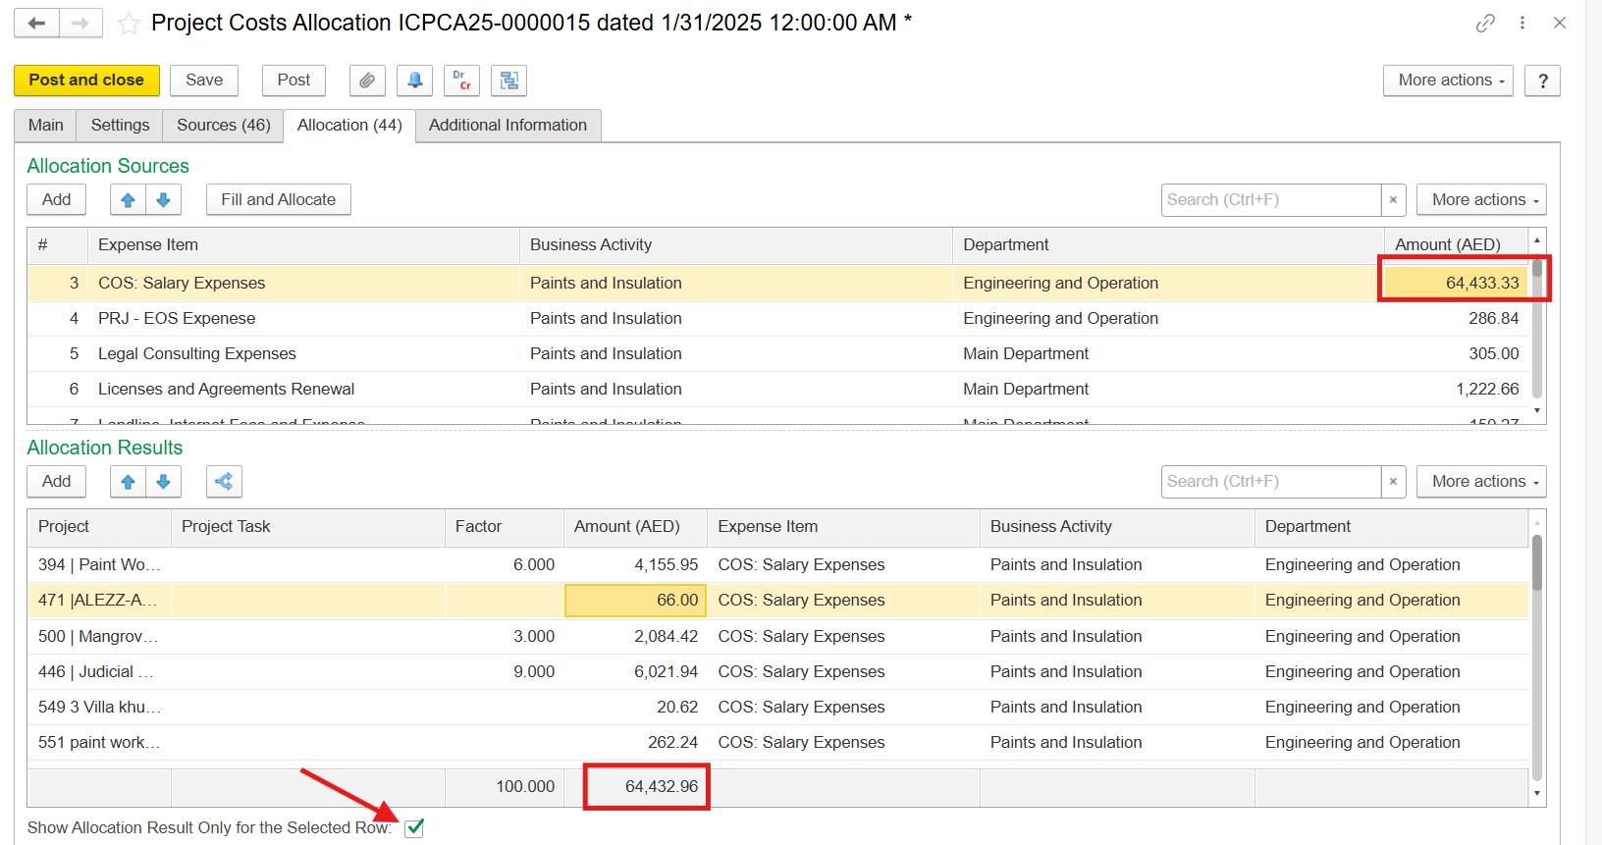Click the Allocation Results vertical scrollbar
Image resolution: width=1602 pixels, height=845 pixels.
click(1537, 658)
